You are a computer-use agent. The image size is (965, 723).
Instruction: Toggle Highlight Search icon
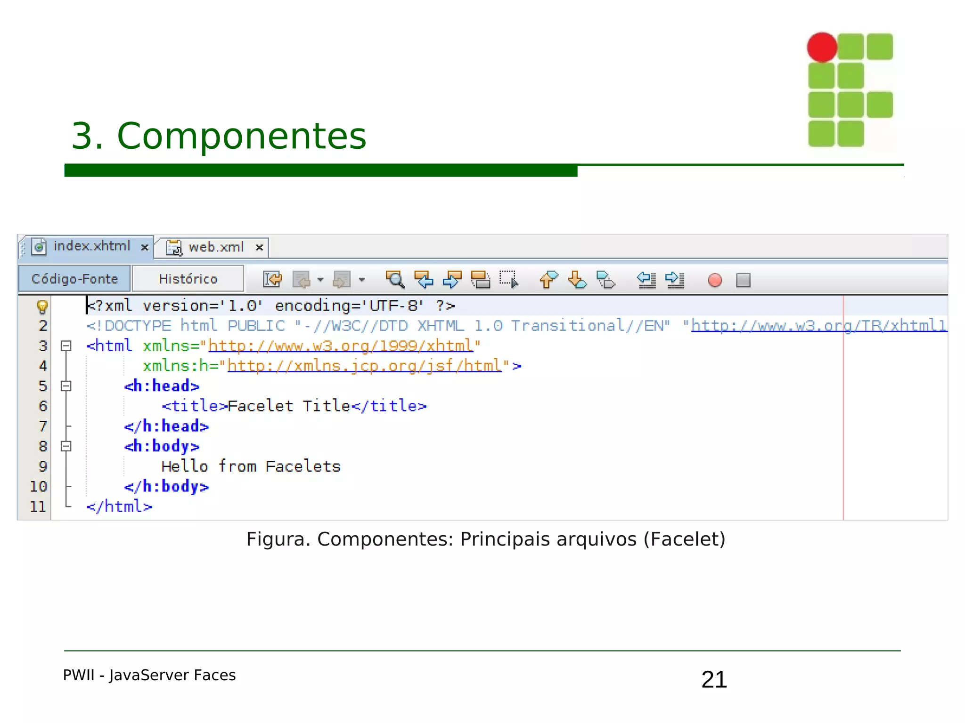[480, 280]
